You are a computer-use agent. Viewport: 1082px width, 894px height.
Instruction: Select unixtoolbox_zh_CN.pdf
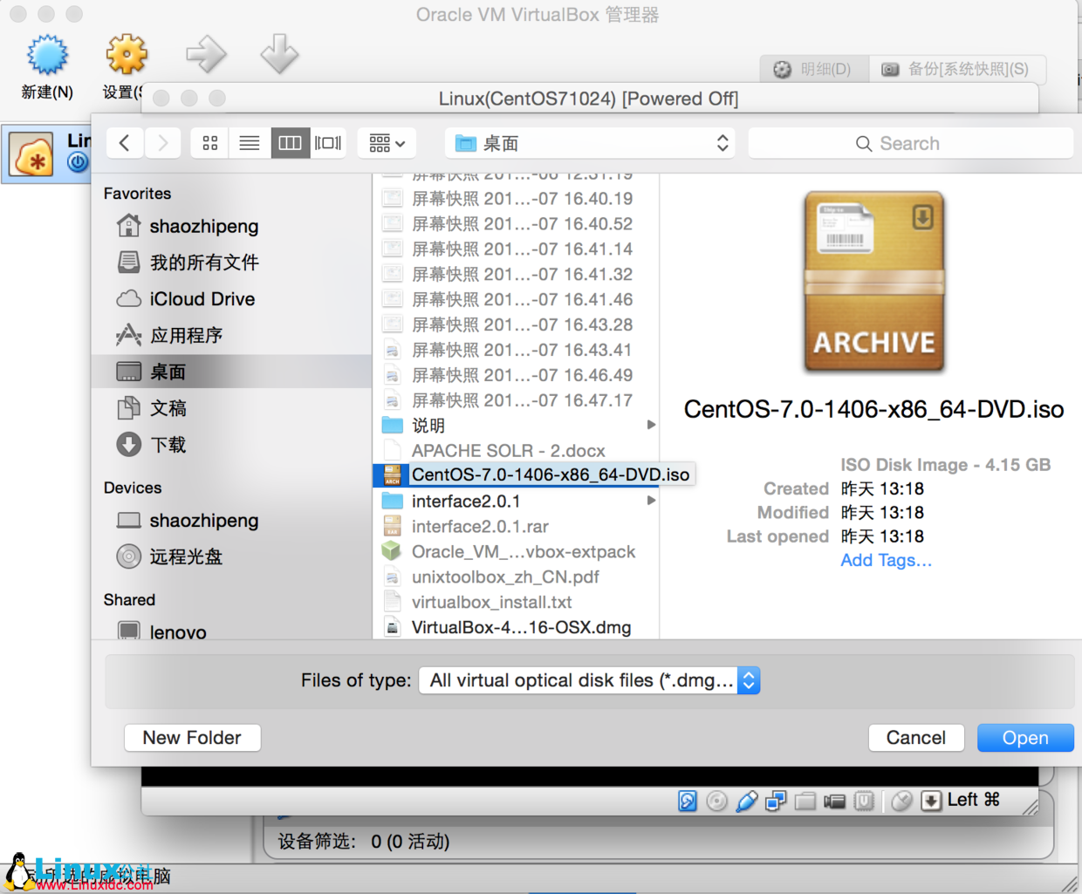(x=516, y=577)
